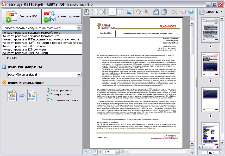Open the zoom percentage dropdown arrow
225x156 pixels.
click(117, 152)
